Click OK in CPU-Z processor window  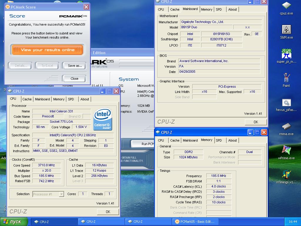[108, 212]
